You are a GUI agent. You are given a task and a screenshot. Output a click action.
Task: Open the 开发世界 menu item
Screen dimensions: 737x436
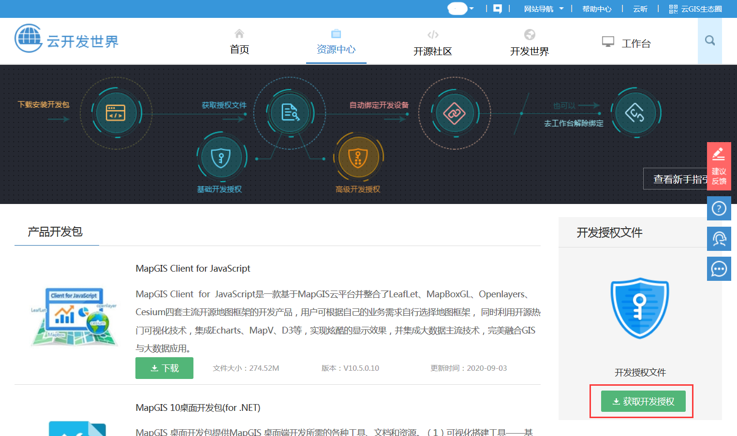(x=530, y=51)
